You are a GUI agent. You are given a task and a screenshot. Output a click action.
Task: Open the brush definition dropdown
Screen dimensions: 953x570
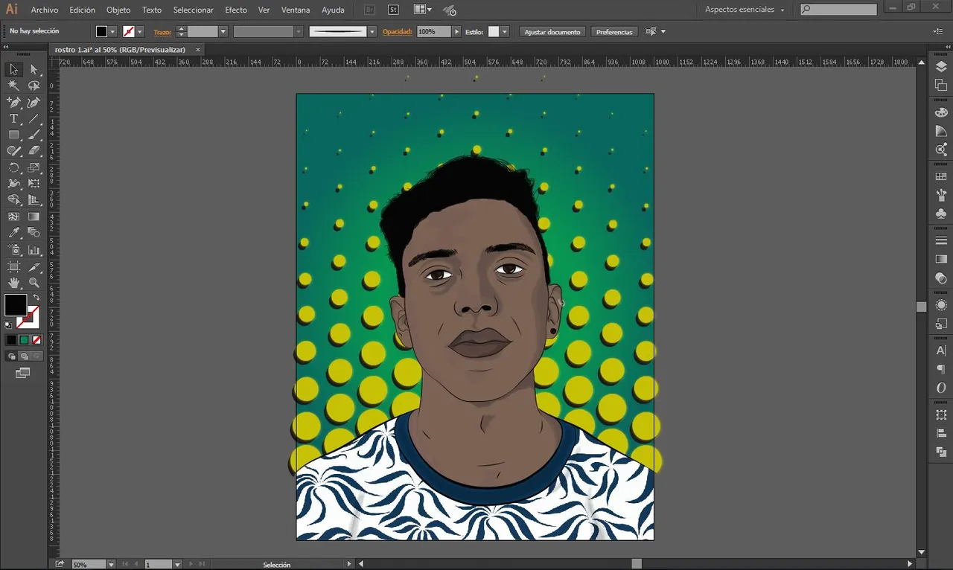click(372, 32)
